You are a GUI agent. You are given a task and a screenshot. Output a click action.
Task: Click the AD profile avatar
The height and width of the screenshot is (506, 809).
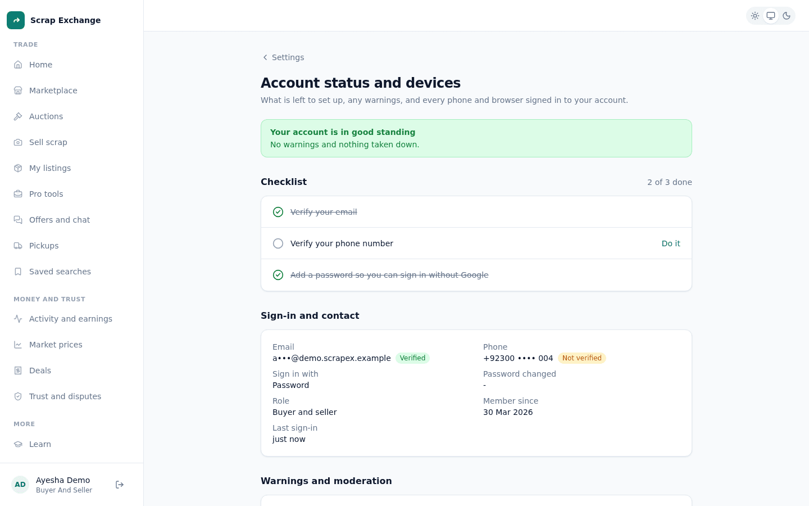click(20, 485)
